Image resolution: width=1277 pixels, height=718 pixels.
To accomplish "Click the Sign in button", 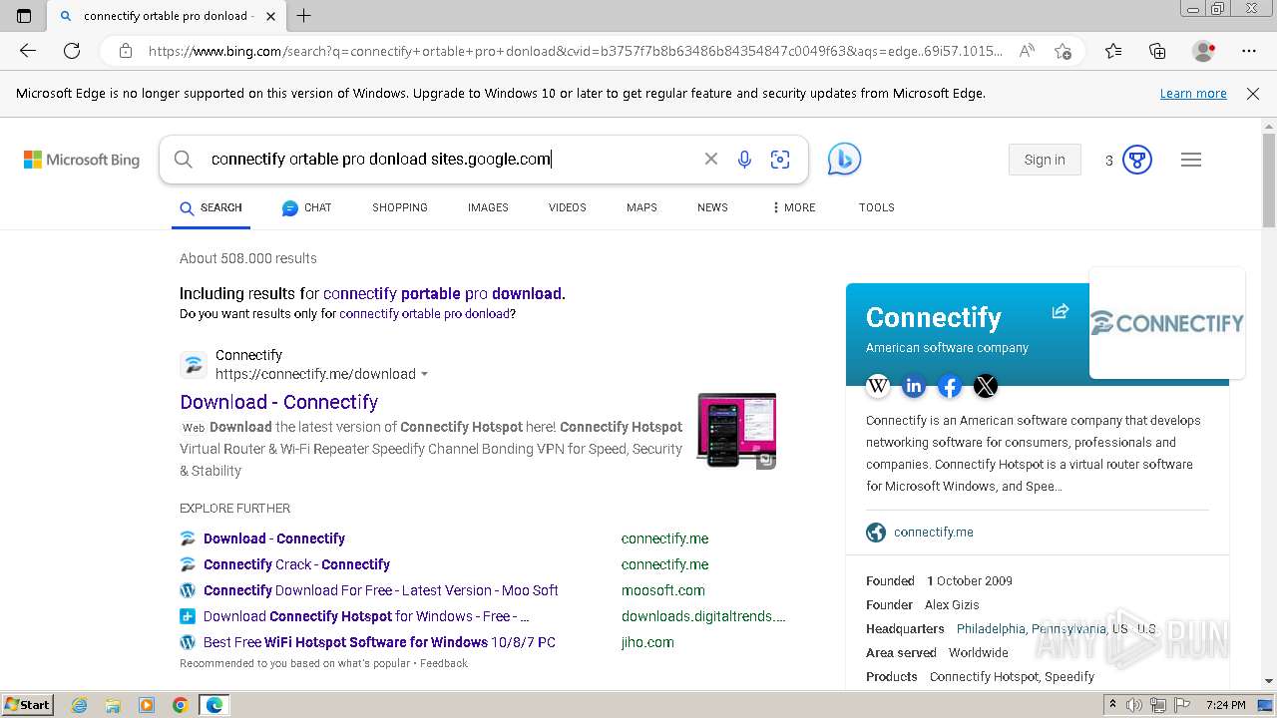I will click(x=1045, y=160).
